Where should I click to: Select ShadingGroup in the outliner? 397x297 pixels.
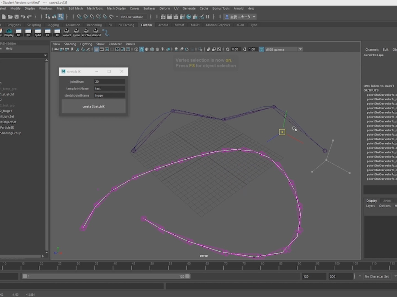(11, 133)
